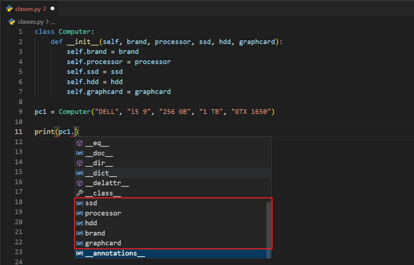Select the processor autocomplete suggestion
The image size is (414, 265).
click(x=103, y=213)
